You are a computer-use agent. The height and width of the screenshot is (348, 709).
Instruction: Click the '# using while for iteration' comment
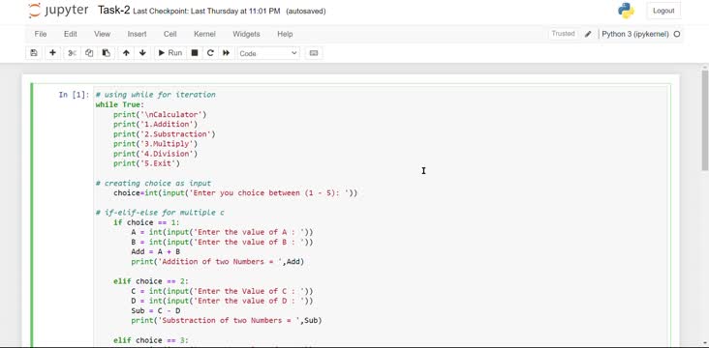pos(156,95)
